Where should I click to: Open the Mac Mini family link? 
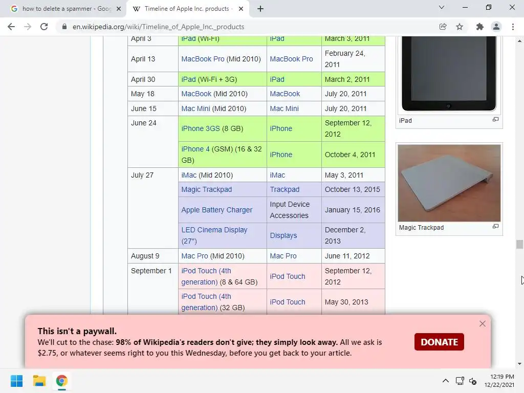point(285,108)
